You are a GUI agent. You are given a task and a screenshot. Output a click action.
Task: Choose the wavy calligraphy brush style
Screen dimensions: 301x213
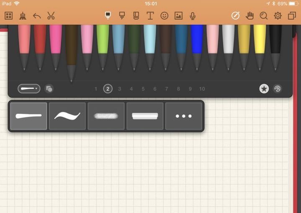coord(67,116)
